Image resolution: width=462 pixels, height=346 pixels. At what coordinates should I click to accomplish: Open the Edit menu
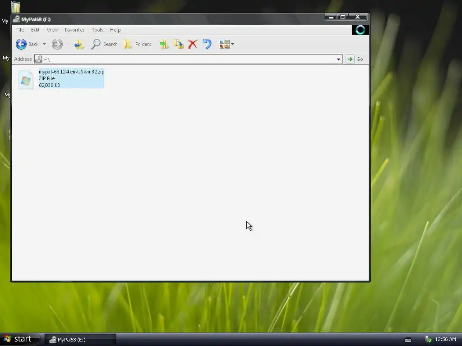click(x=35, y=30)
